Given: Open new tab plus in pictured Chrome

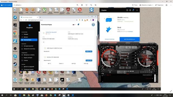Looking at the screenshot, I should 40,17.
